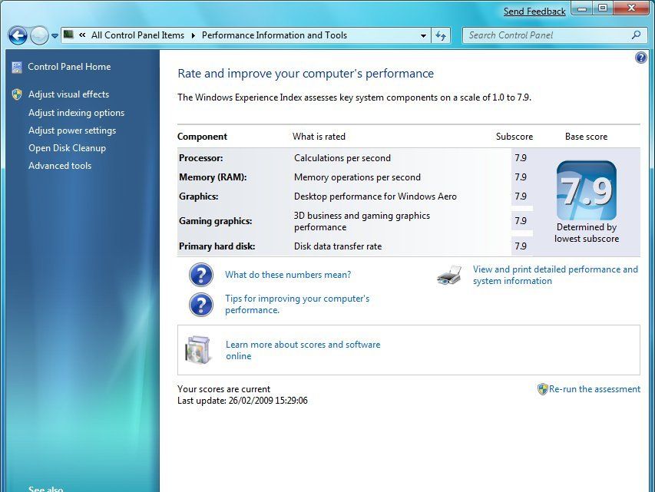Click the Control Panel Home icon in sidebar
This screenshot has width=655, height=492.
pos(16,67)
